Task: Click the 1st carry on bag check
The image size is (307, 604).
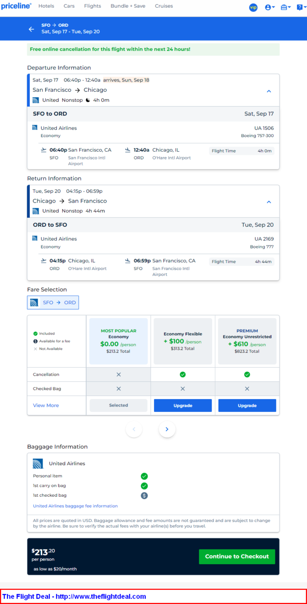Action: (144, 486)
